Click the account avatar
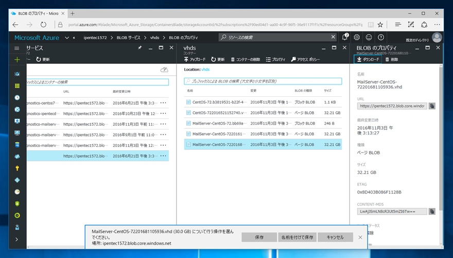The width and height of the screenshot is (453, 258). click(437, 37)
